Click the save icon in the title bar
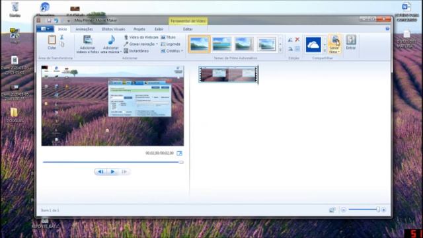The width and height of the screenshot is (423, 238). (49, 20)
